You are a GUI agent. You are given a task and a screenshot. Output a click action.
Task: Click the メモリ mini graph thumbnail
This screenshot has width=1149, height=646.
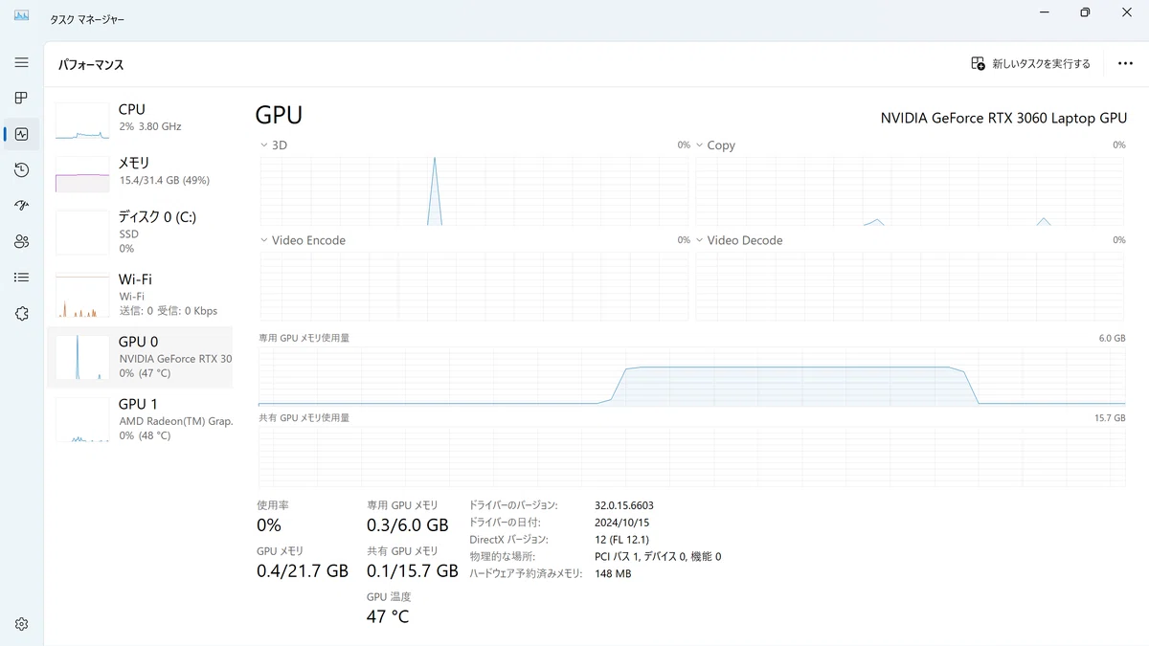82,174
